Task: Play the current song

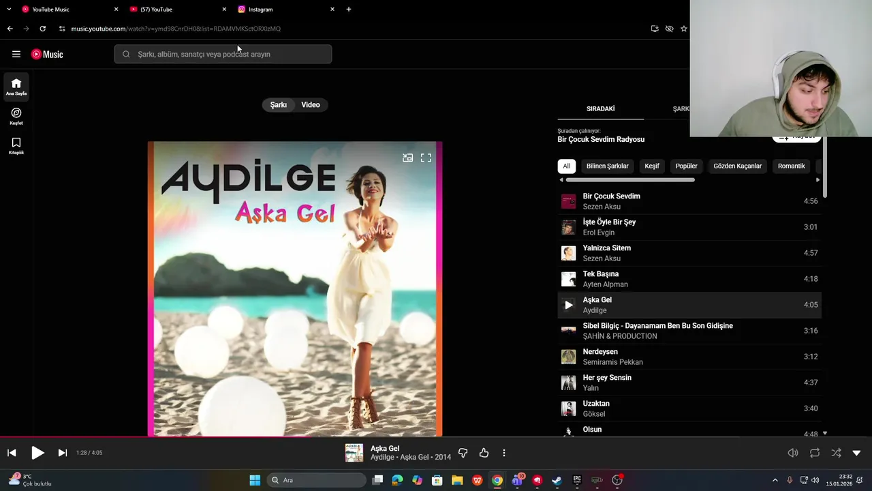Action: pos(37,453)
